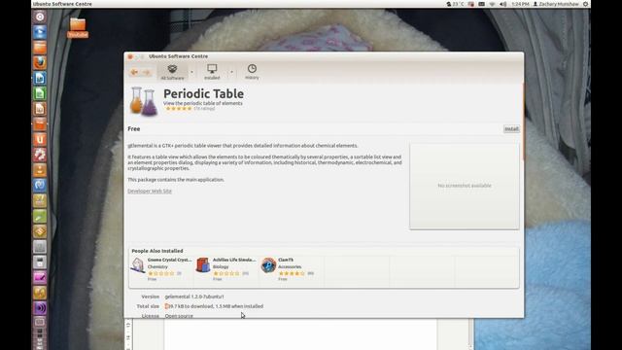Click the blue bird launcher icon
This screenshot has width=622, height=350.
click(40, 32)
